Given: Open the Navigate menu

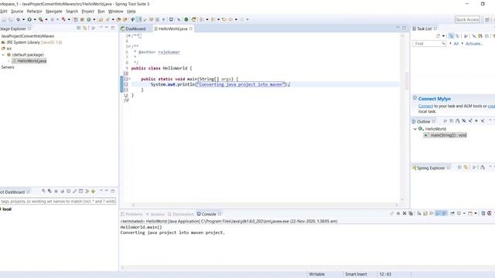Looking at the screenshot, I should [54, 12].
